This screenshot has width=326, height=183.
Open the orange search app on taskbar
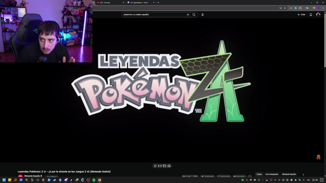(x=15, y=180)
